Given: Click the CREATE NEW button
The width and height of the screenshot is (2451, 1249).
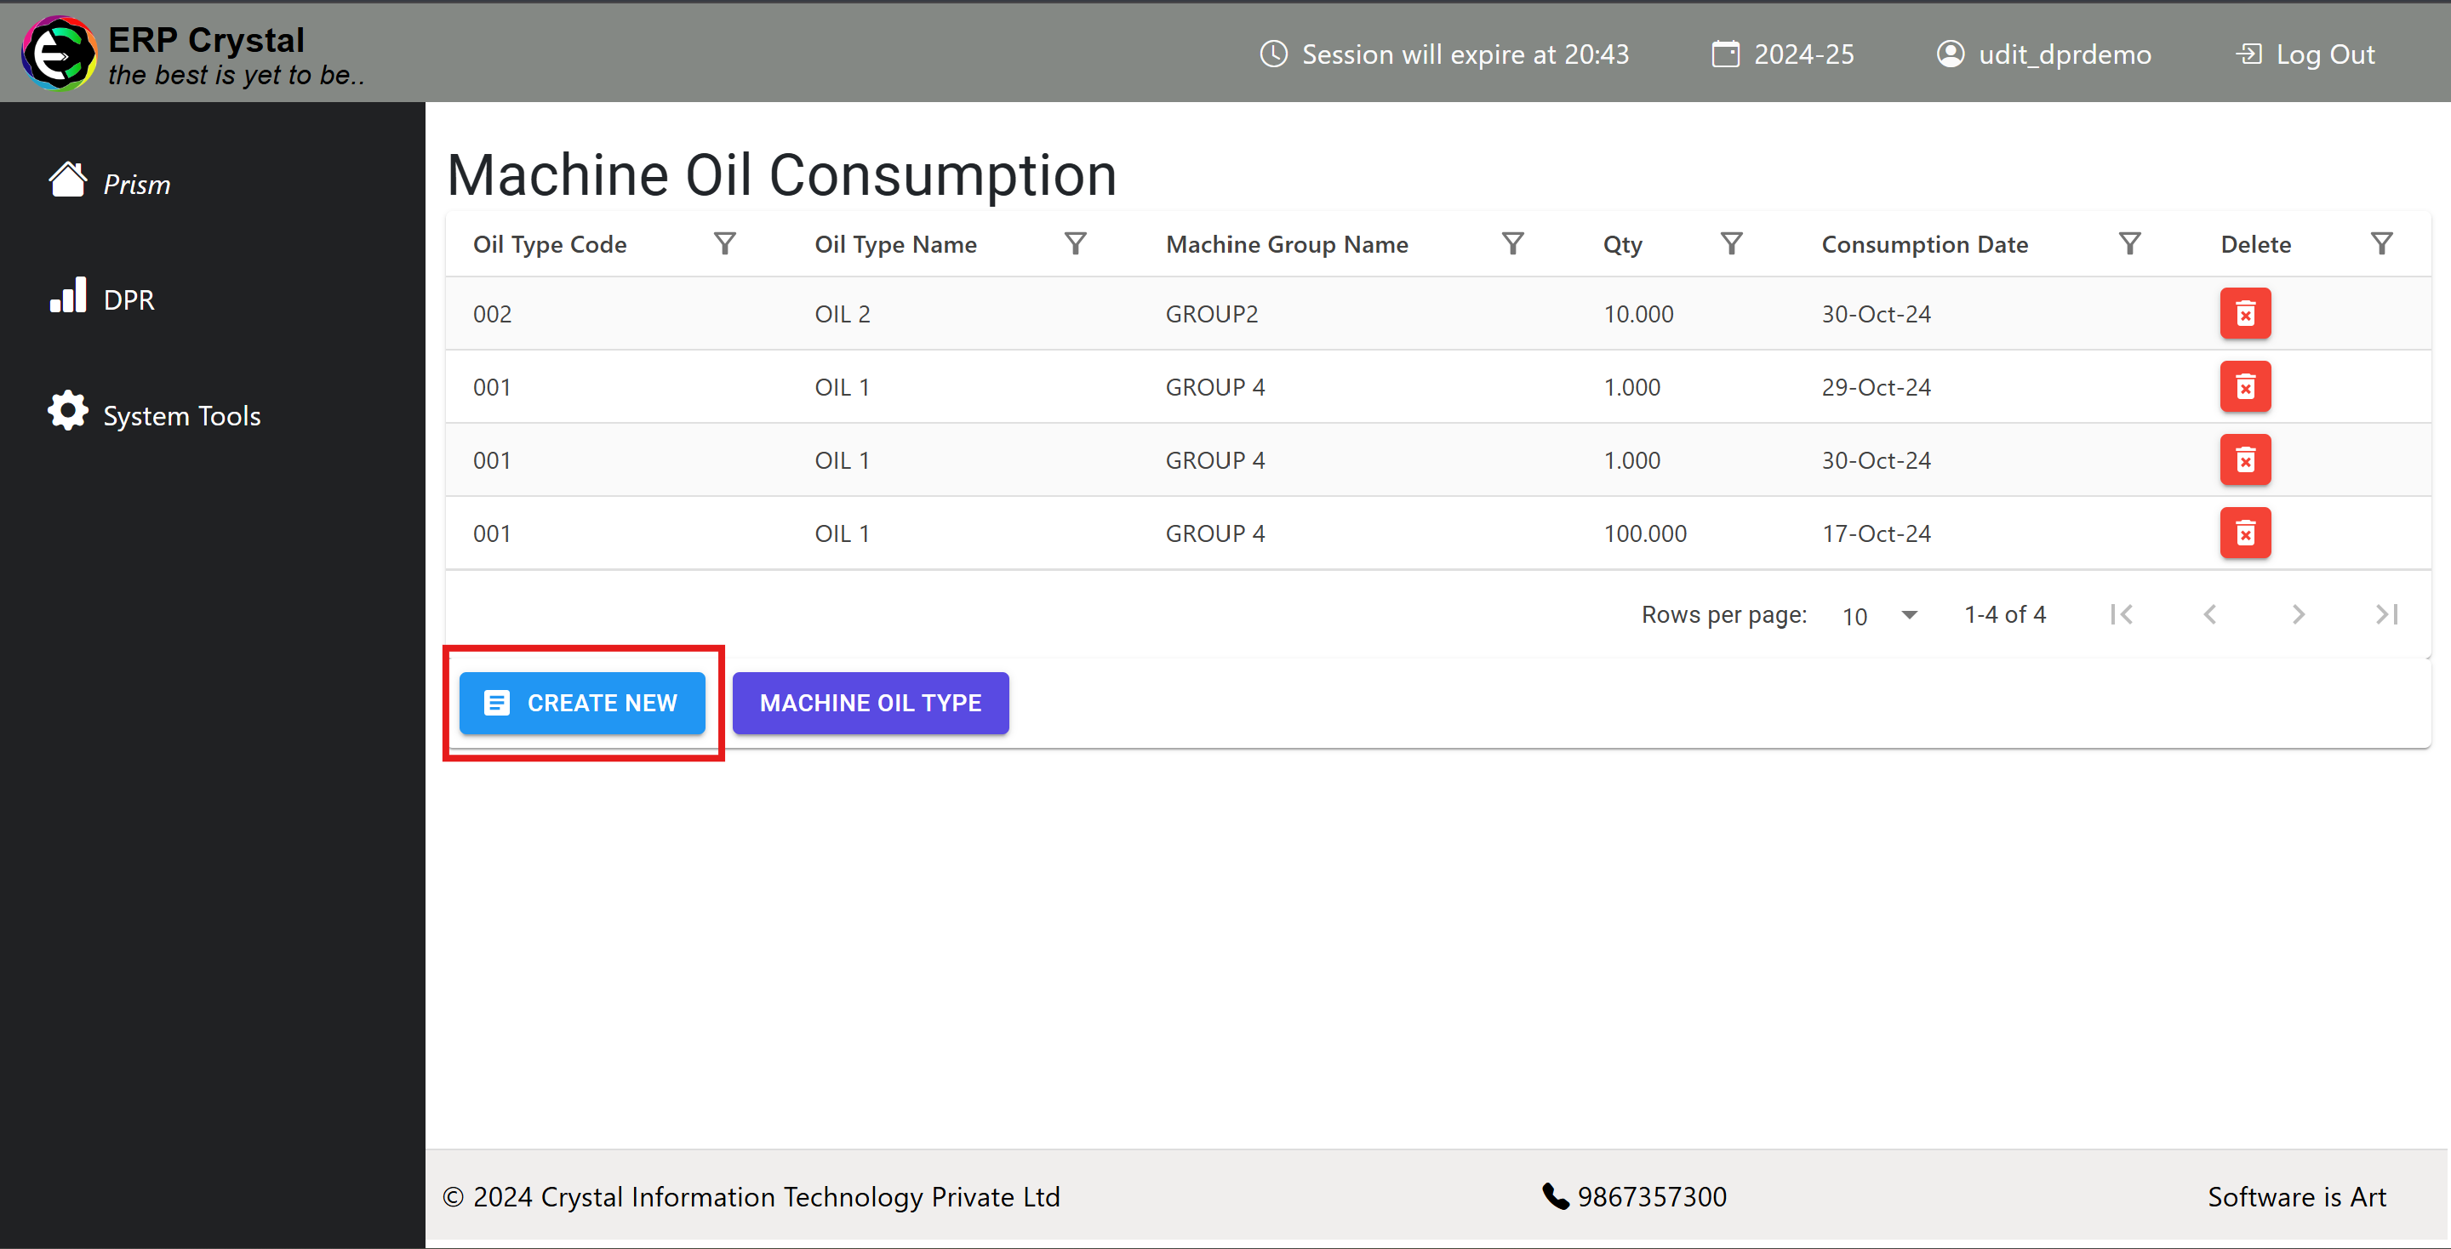Looking at the screenshot, I should point(583,703).
